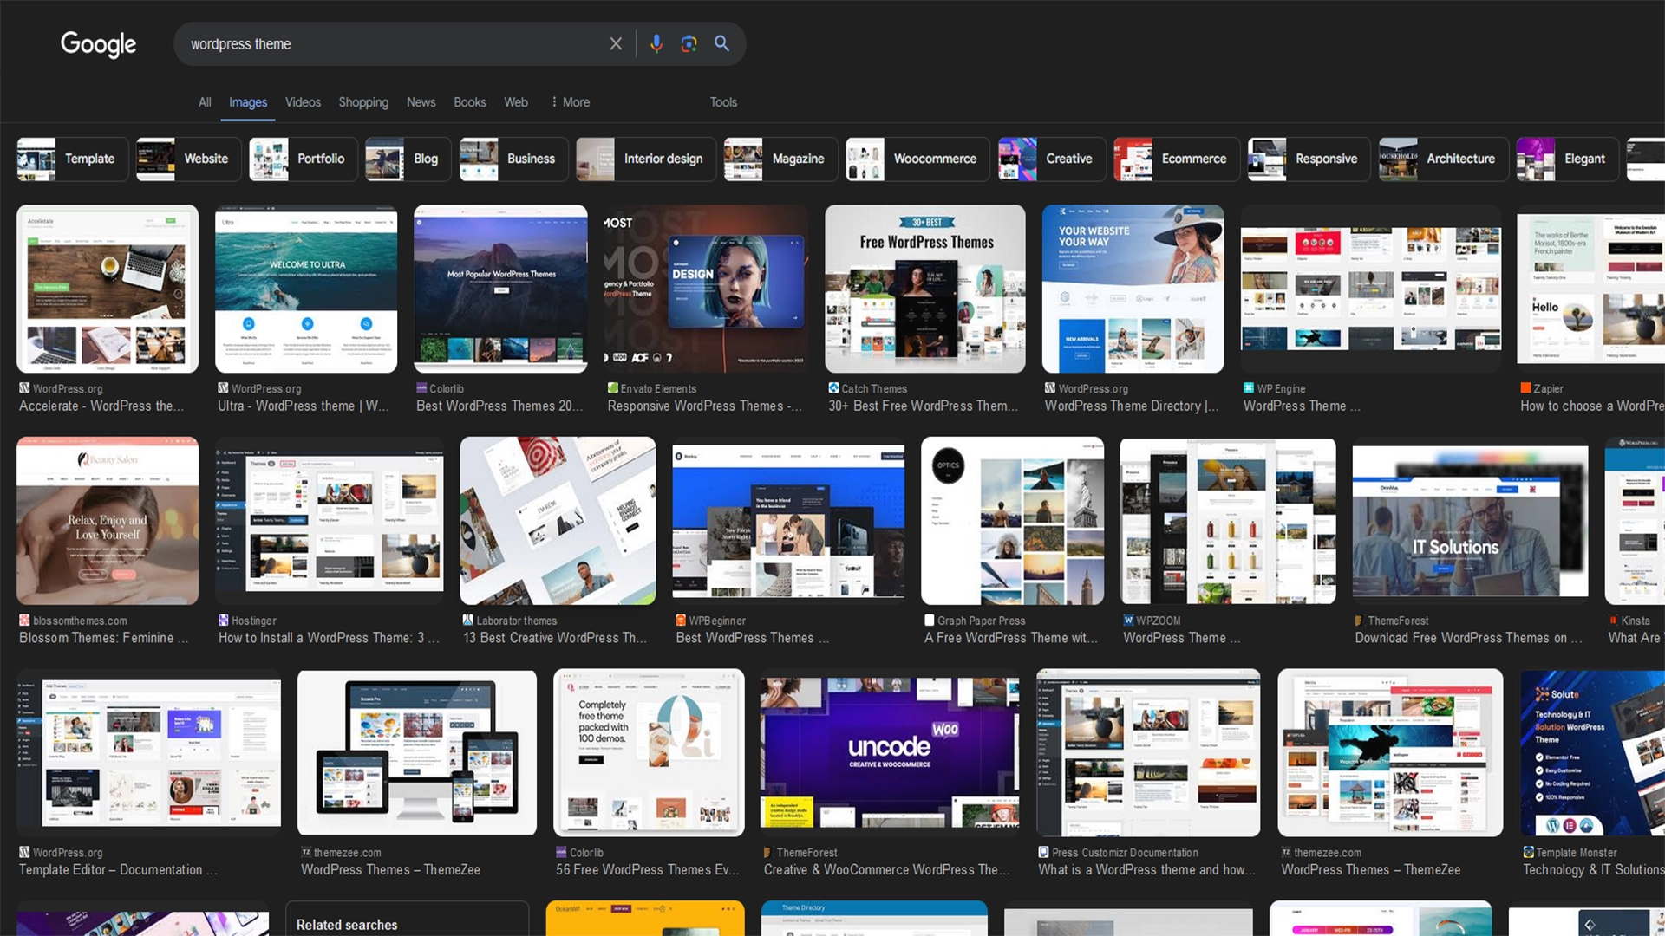Click the Google microphone icon
Image resolution: width=1665 pixels, height=936 pixels.
tap(657, 43)
